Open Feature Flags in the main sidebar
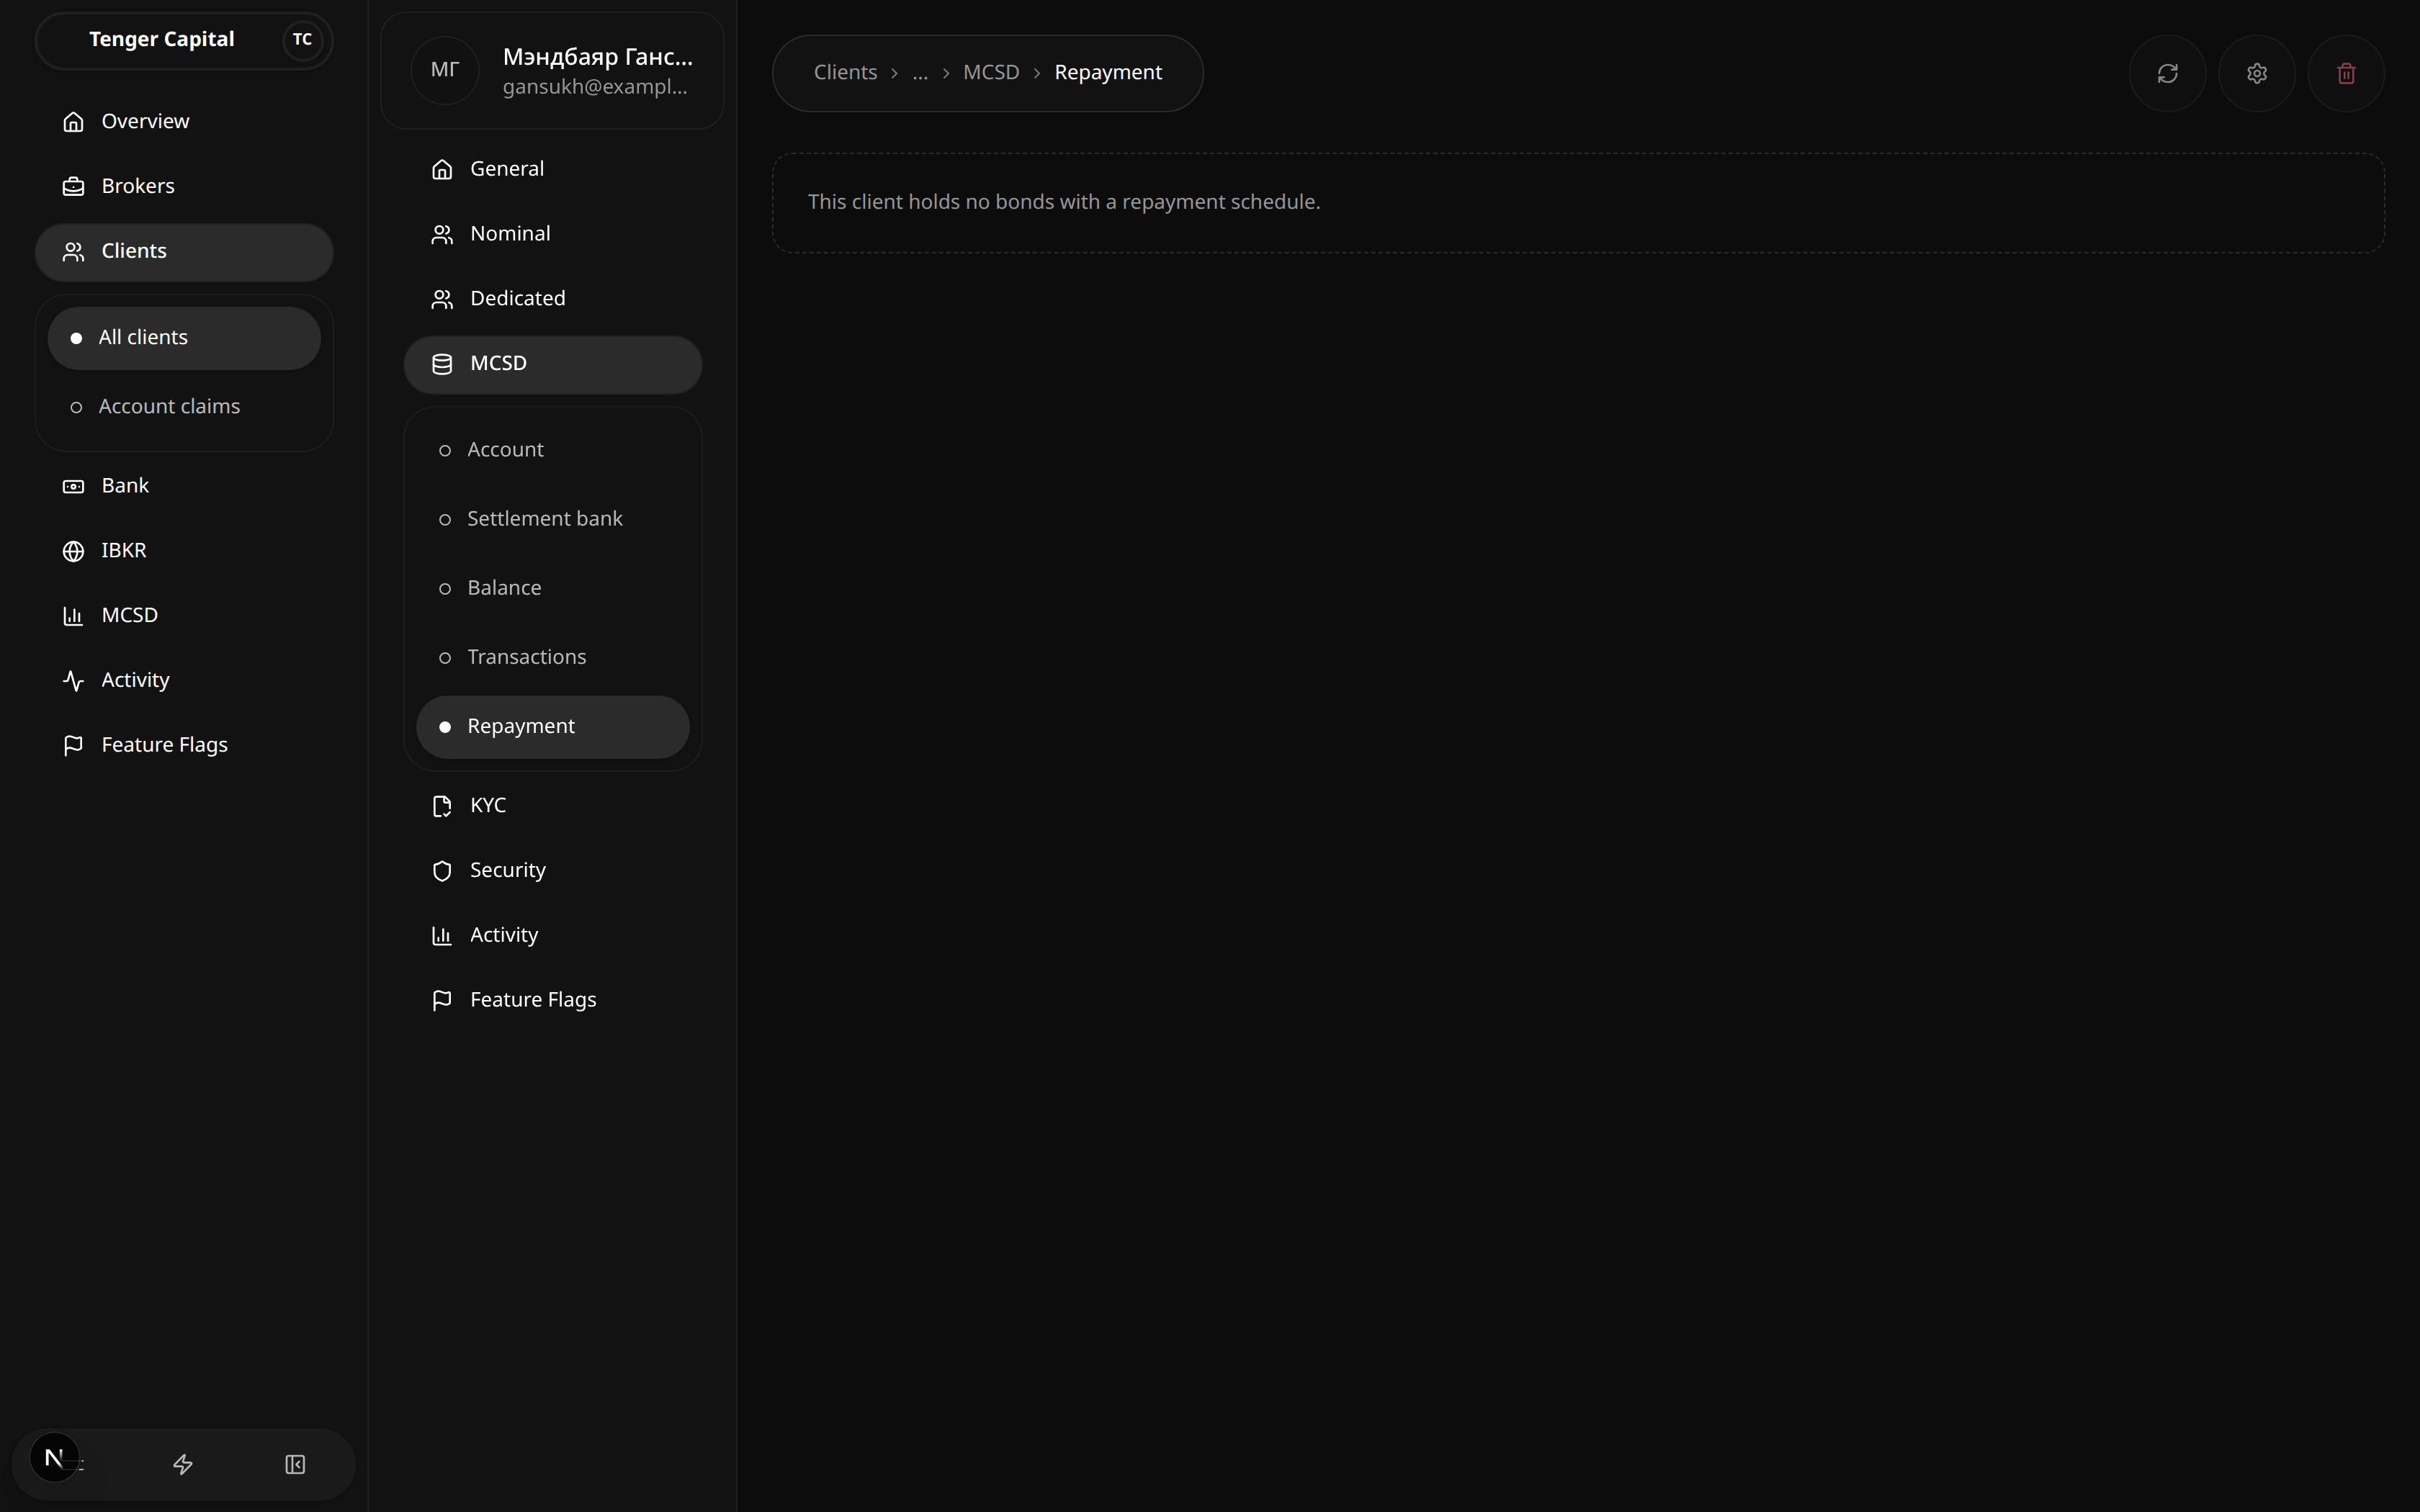 point(184,746)
